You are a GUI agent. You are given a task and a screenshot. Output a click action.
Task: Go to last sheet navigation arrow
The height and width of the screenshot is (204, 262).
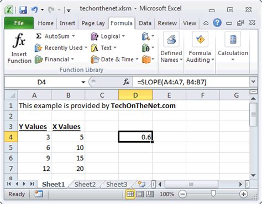[32, 184]
